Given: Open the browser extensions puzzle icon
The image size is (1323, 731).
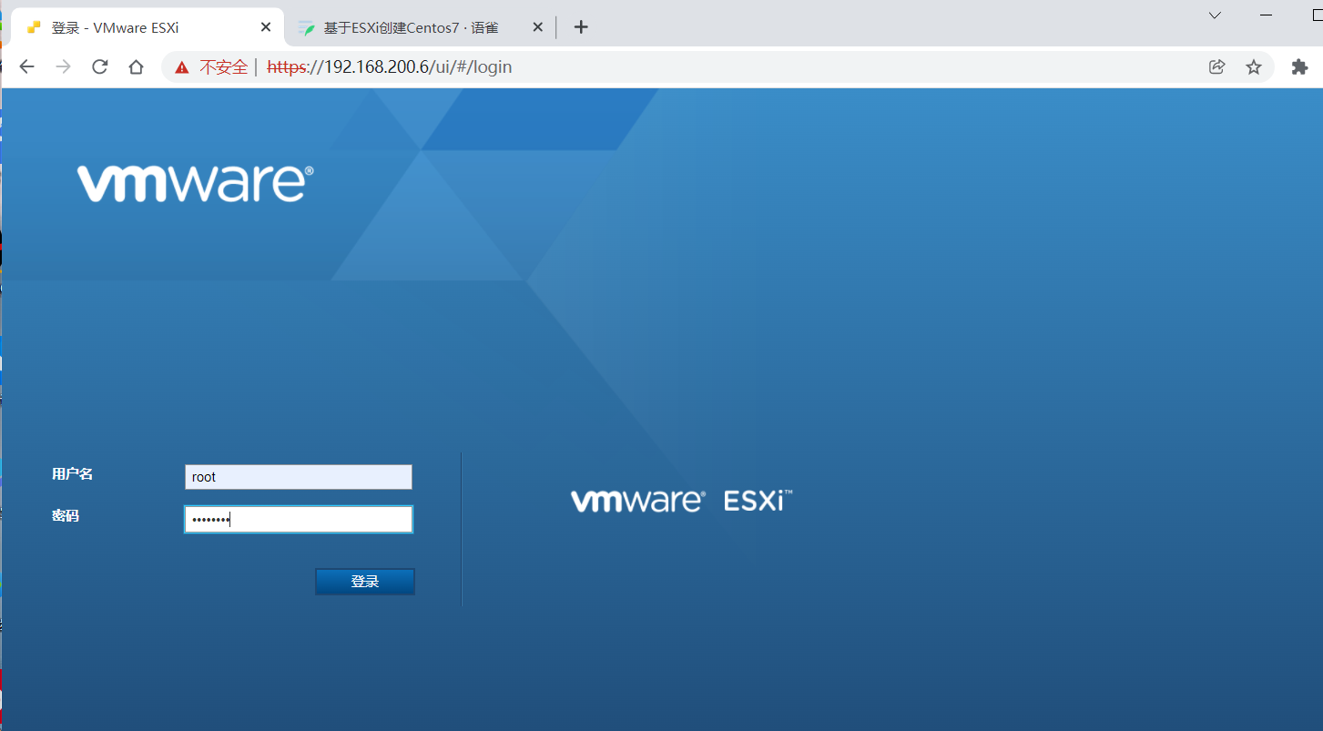Looking at the screenshot, I should (x=1299, y=66).
